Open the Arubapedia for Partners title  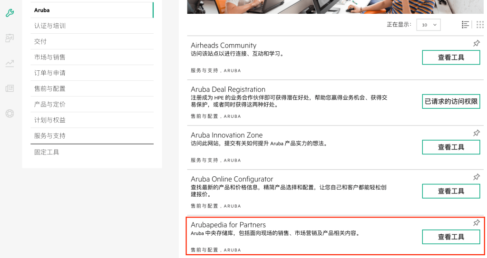tap(228, 225)
